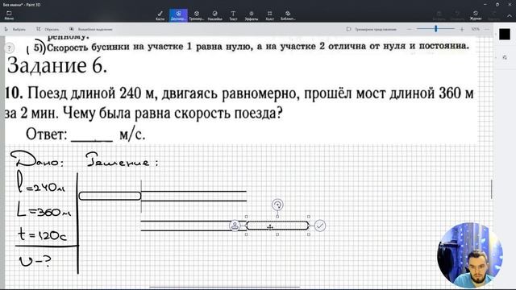
Task: Click the move cross inside the selected shape
Action: tap(270, 227)
